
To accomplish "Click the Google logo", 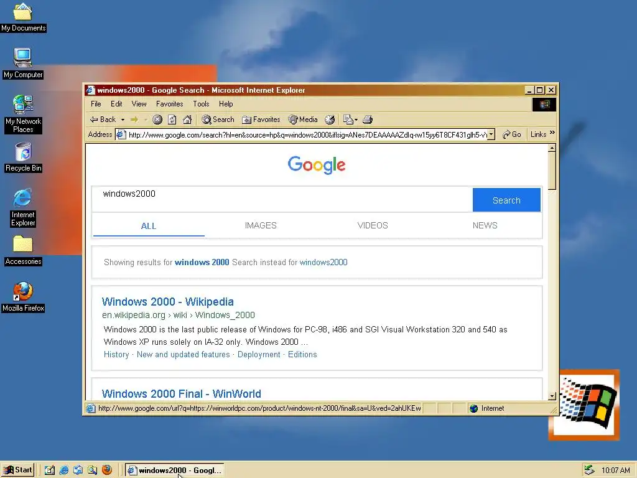I will pos(317,165).
